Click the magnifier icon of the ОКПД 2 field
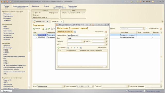The width and height of the screenshot is (165, 93). (x=106, y=41)
